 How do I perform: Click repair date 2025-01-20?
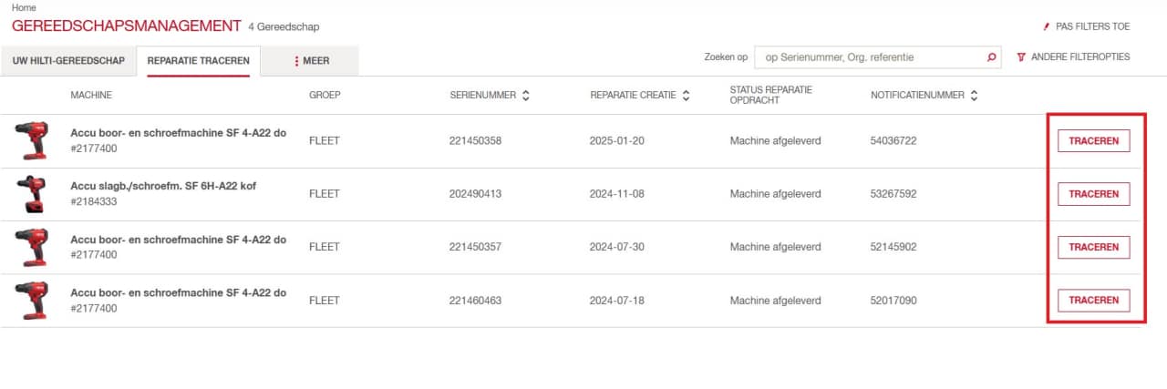(615, 141)
